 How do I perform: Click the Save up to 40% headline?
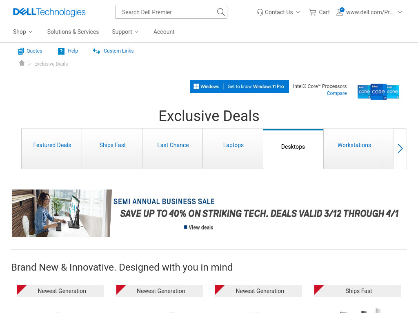(x=259, y=214)
